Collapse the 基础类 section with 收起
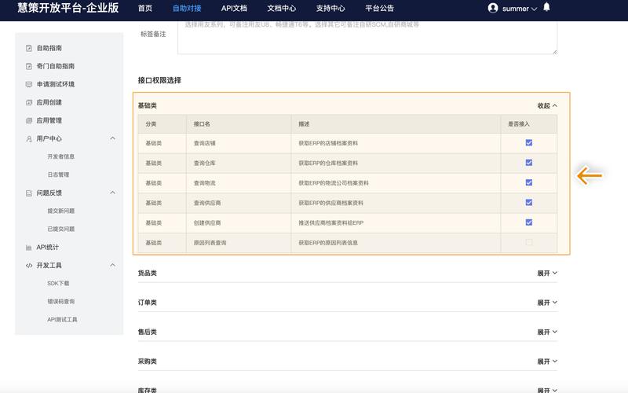 click(x=547, y=105)
